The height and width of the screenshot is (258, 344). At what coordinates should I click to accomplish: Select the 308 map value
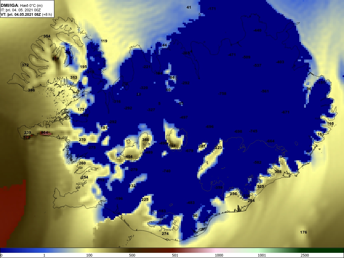pos(278,172)
